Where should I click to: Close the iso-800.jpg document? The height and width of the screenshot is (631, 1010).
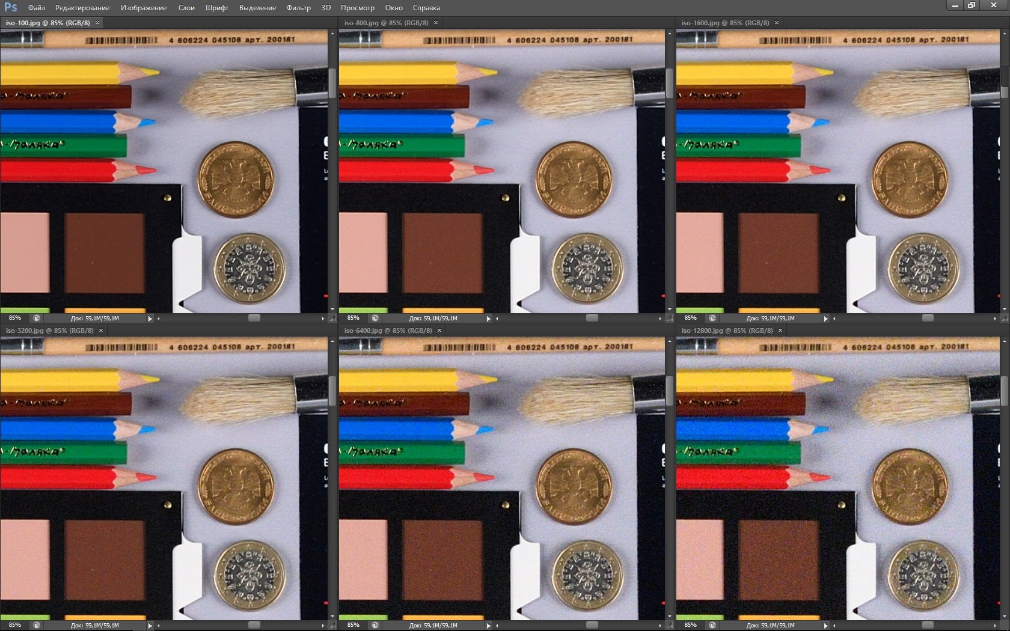click(x=436, y=23)
